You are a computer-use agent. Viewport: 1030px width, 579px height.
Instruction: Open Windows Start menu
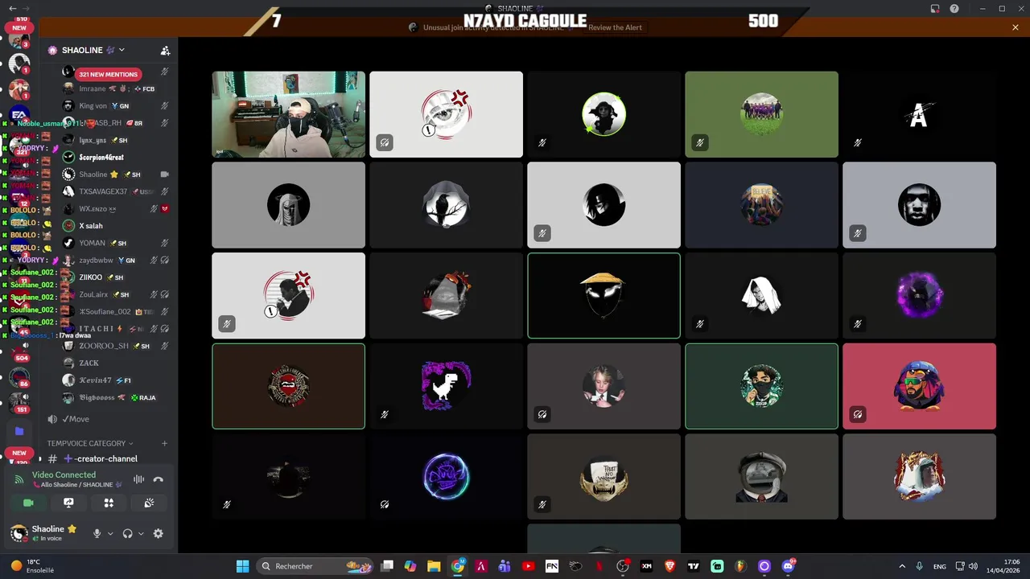coord(242,566)
